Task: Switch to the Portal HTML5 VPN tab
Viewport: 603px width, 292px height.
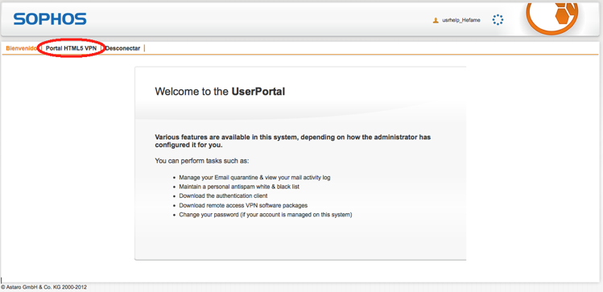Action: (x=71, y=48)
